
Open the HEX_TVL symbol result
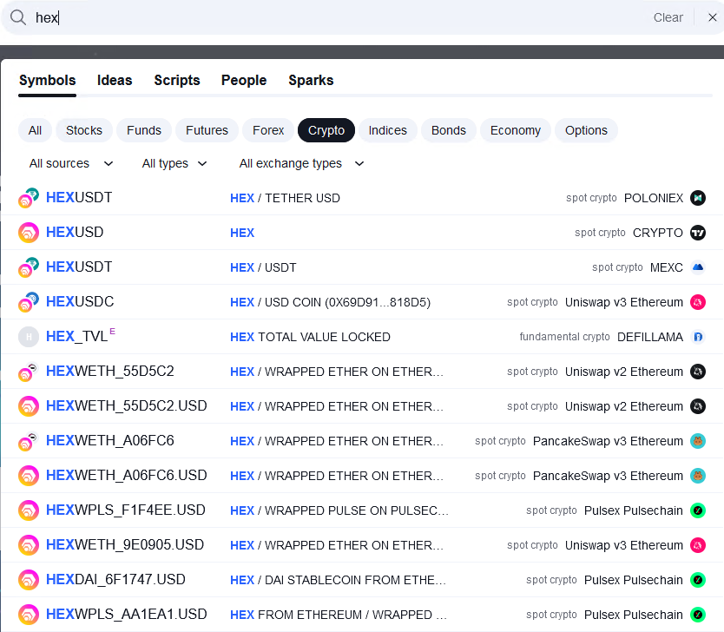coord(362,337)
